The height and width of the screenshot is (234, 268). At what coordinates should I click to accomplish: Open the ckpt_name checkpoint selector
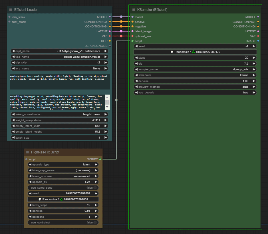tap(59, 51)
